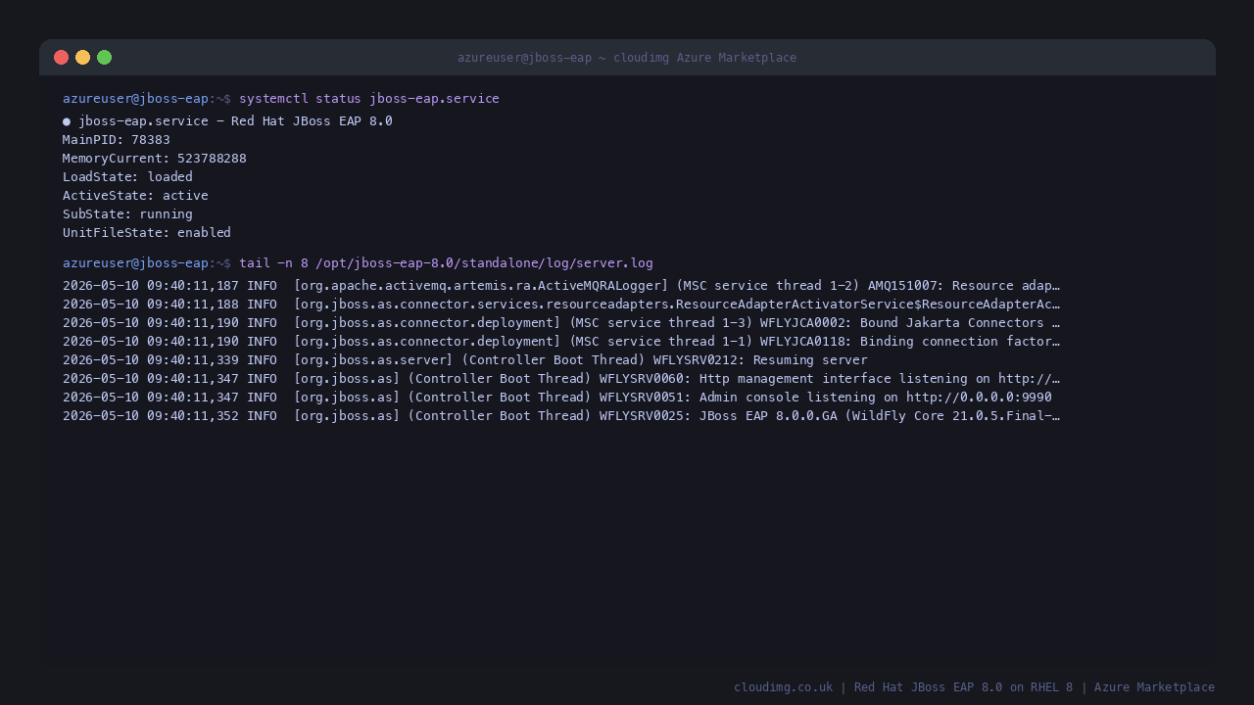Click the red close window dot
Image resolution: width=1254 pixels, height=705 pixels.
coord(61,57)
